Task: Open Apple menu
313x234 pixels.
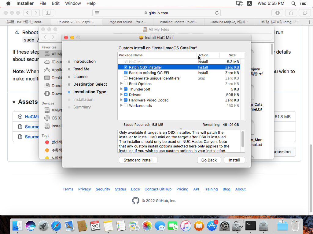Action: (x=8, y=3)
